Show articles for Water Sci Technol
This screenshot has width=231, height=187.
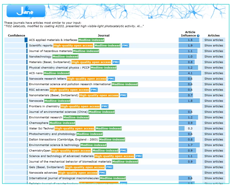(214, 128)
